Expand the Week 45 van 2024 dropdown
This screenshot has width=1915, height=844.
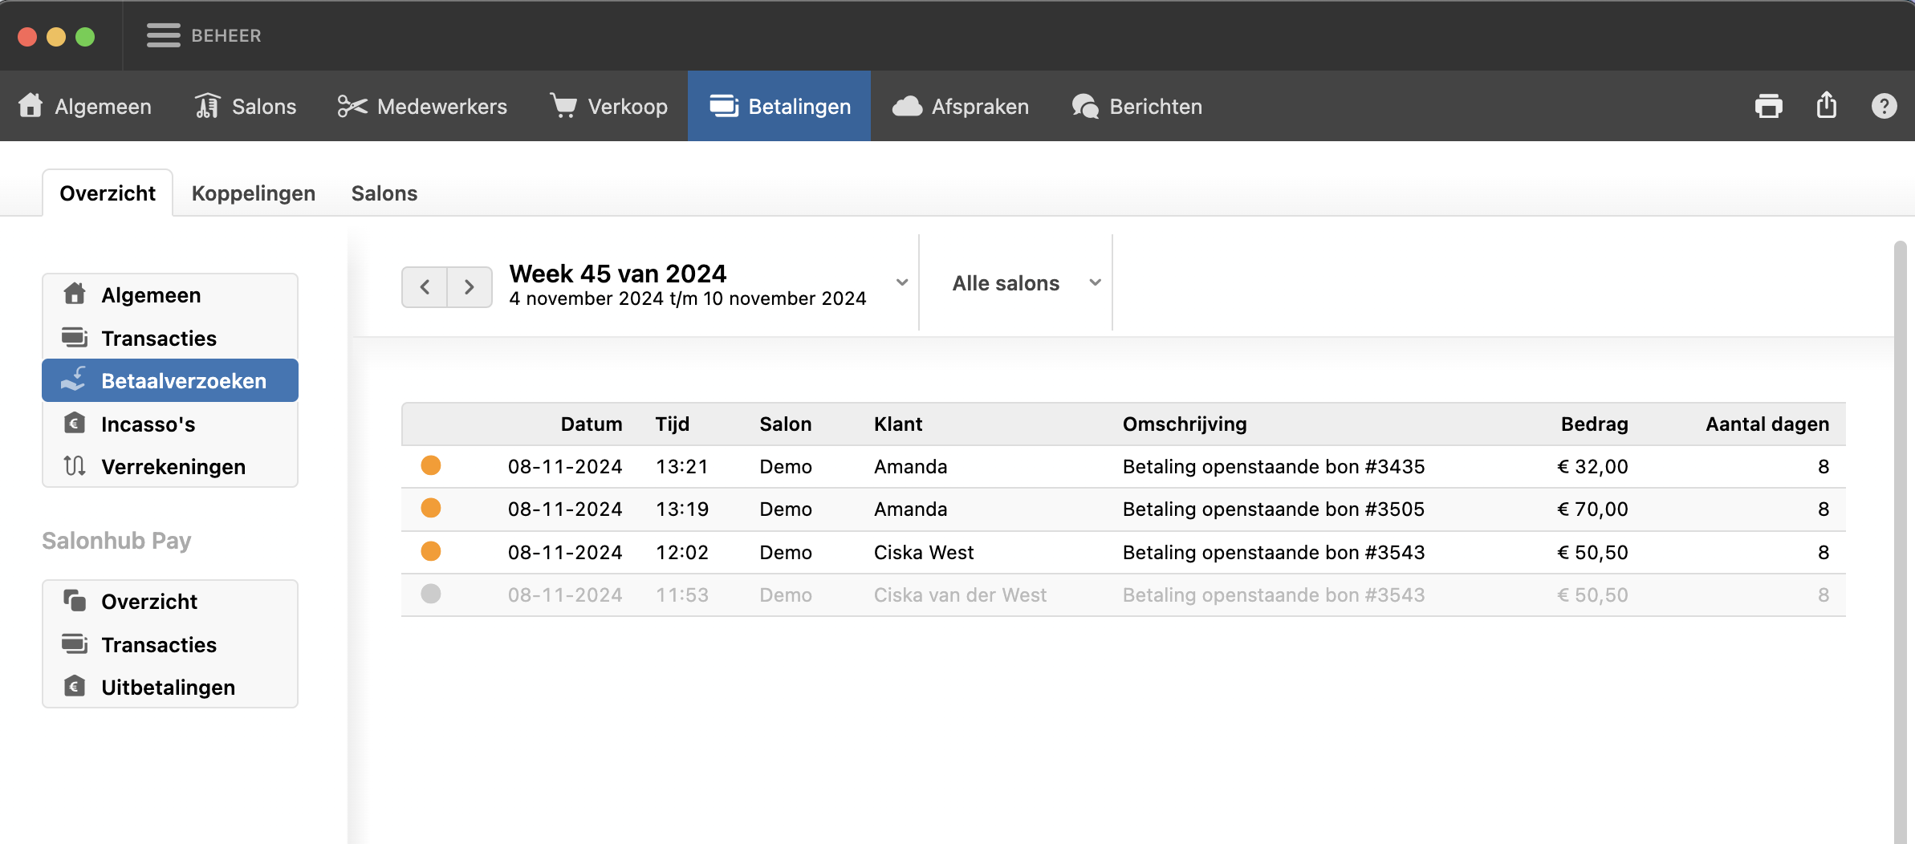tap(901, 282)
